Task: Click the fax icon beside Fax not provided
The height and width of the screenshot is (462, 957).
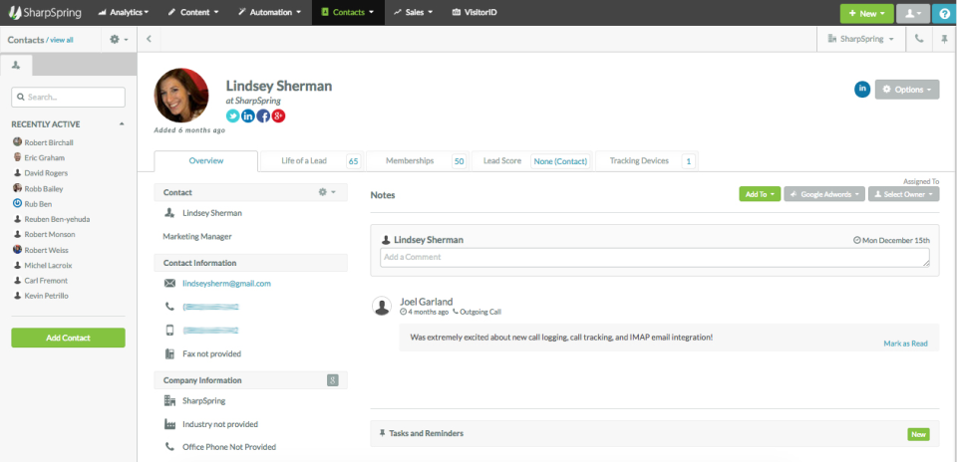Action: (x=169, y=353)
